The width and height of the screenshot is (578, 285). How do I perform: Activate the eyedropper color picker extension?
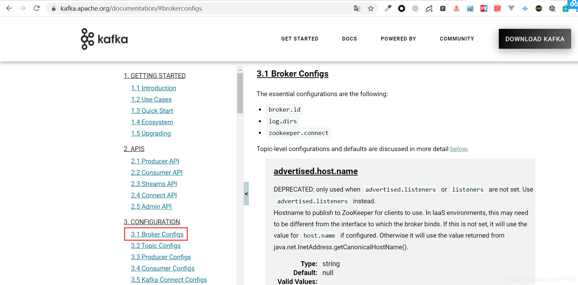pyautogui.click(x=388, y=9)
